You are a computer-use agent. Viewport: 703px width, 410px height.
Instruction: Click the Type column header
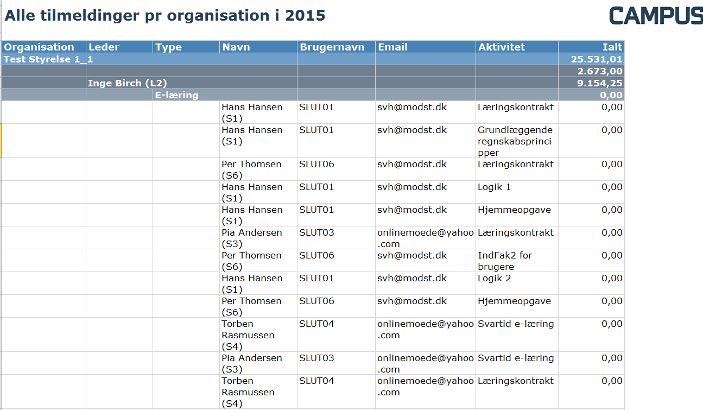click(186, 47)
